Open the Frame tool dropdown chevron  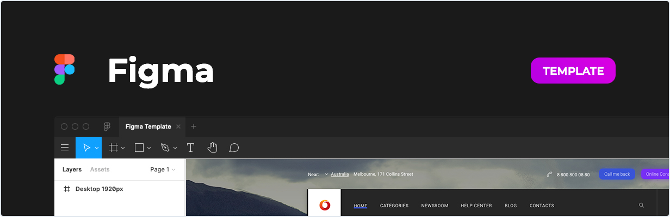pos(123,148)
